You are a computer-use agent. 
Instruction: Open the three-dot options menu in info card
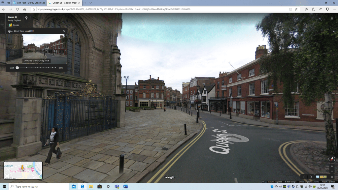pos(30,18)
